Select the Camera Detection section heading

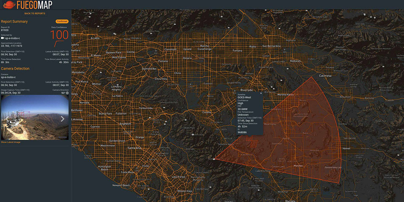pyautogui.click(x=15, y=69)
